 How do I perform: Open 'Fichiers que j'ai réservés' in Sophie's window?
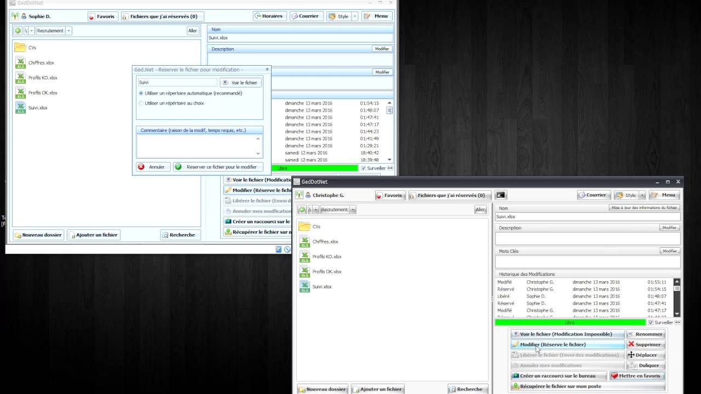pyautogui.click(x=163, y=16)
